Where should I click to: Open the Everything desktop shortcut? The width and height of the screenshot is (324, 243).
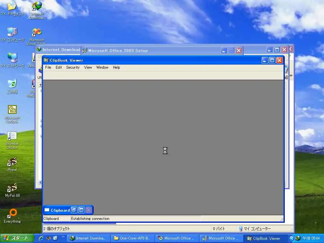12,216
